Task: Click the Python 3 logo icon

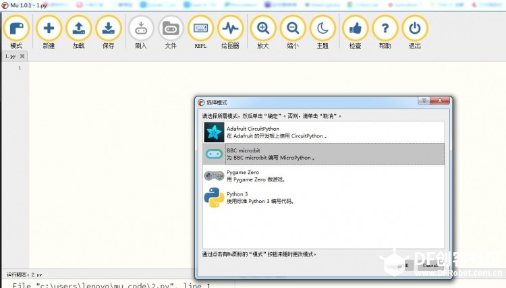Action: 214,198
